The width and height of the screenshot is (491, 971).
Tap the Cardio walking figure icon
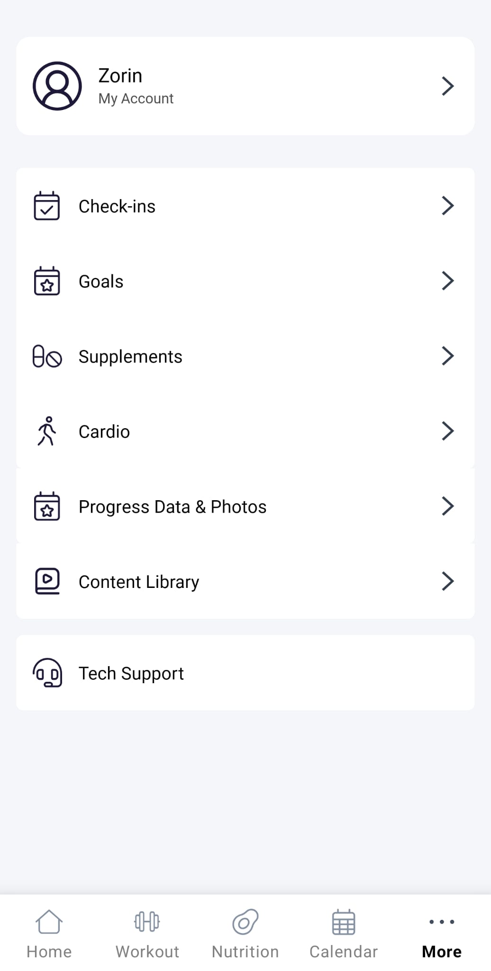coord(47,431)
